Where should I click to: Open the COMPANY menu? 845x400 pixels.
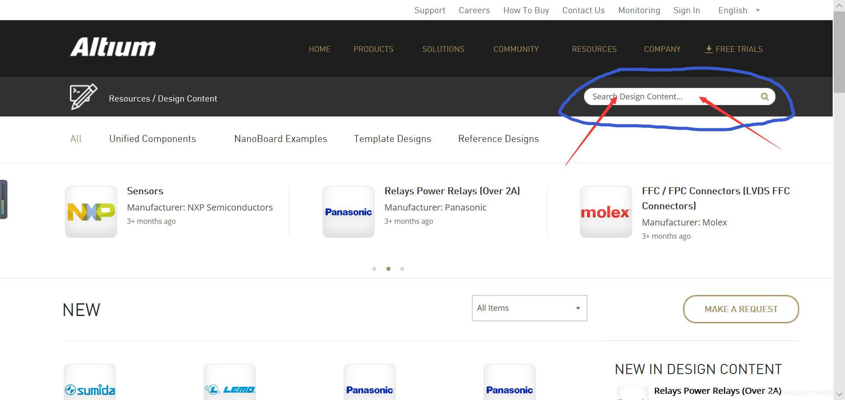coord(662,49)
